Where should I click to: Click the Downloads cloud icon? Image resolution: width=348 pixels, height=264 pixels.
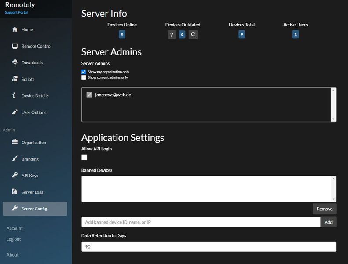click(15, 62)
